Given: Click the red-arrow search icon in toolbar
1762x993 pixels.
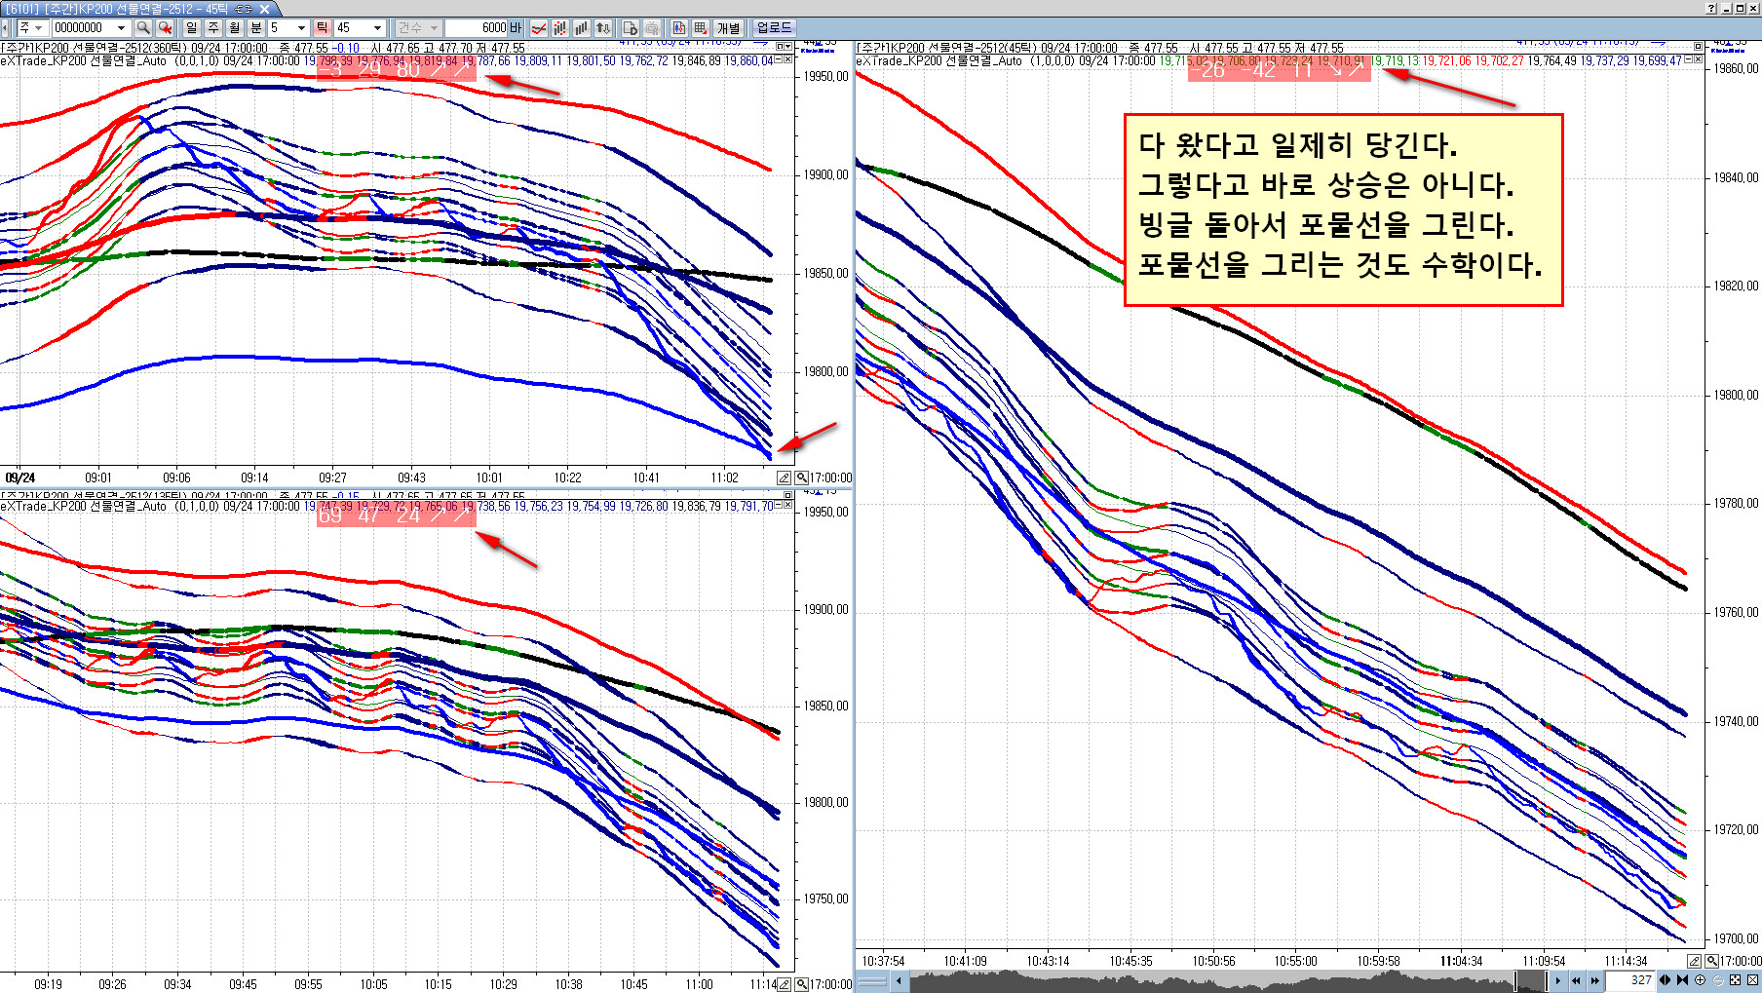Looking at the screenshot, I should point(165,28).
